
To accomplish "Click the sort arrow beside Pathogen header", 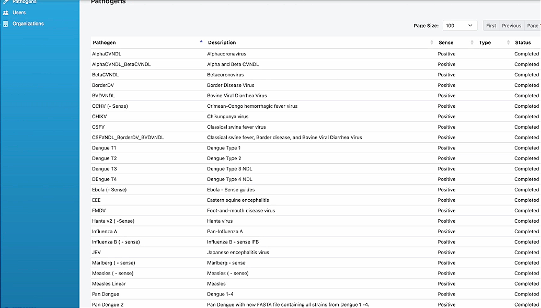I will coord(201,41).
